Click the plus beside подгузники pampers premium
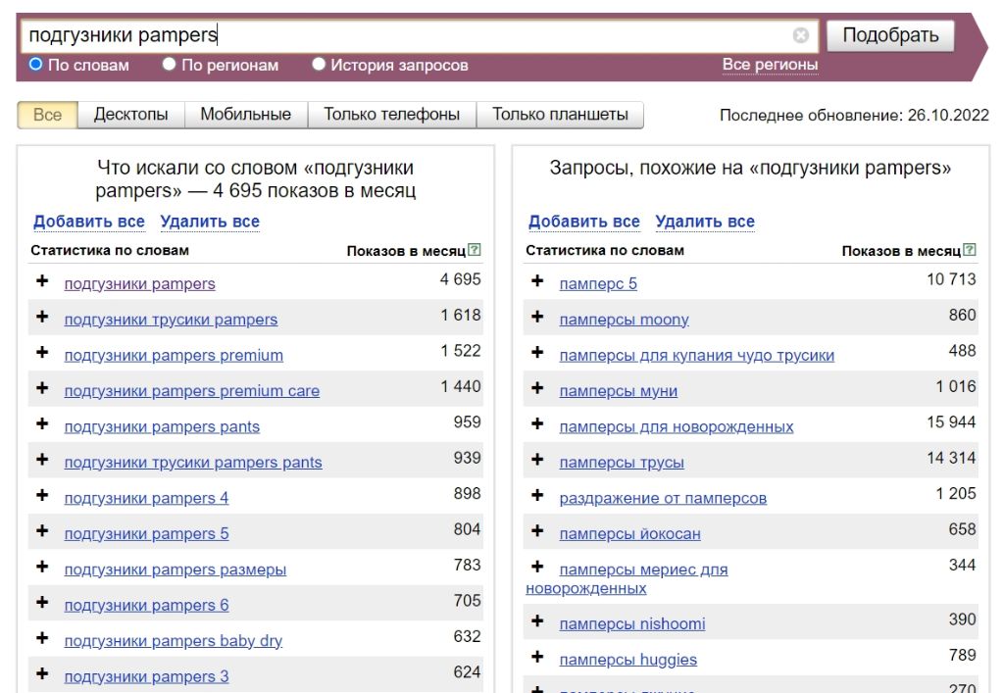The image size is (1004, 693). click(x=42, y=353)
